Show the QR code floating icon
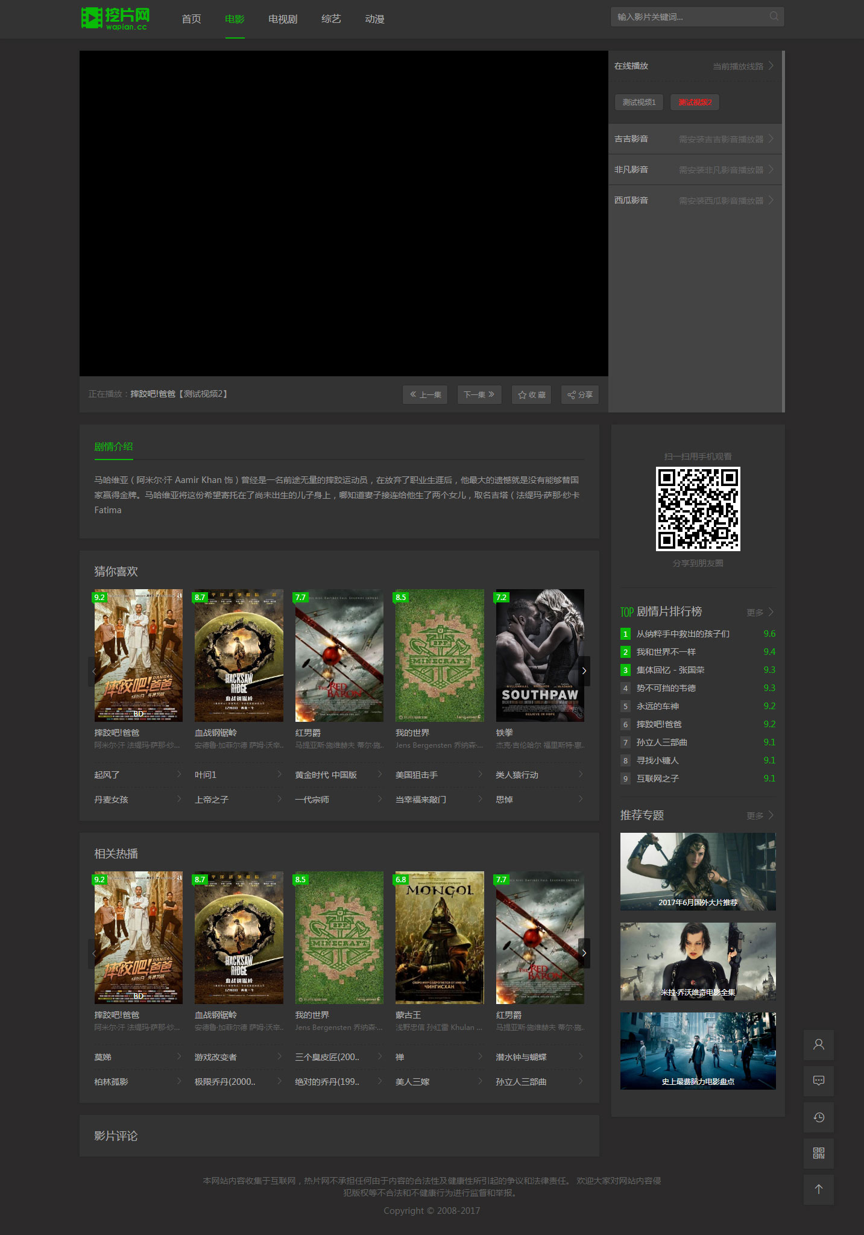 tap(819, 1153)
